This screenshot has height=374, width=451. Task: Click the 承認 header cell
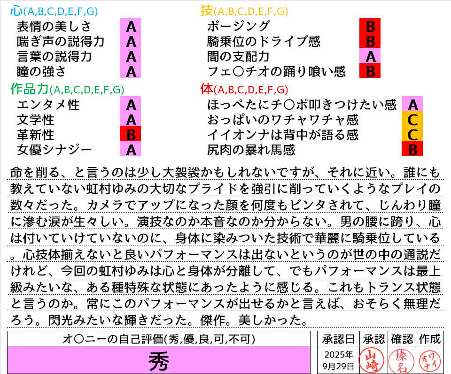373,339
